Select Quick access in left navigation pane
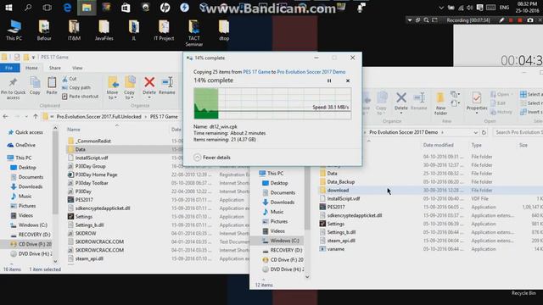The height and width of the screenshot is (305, 543). (25, 132)
